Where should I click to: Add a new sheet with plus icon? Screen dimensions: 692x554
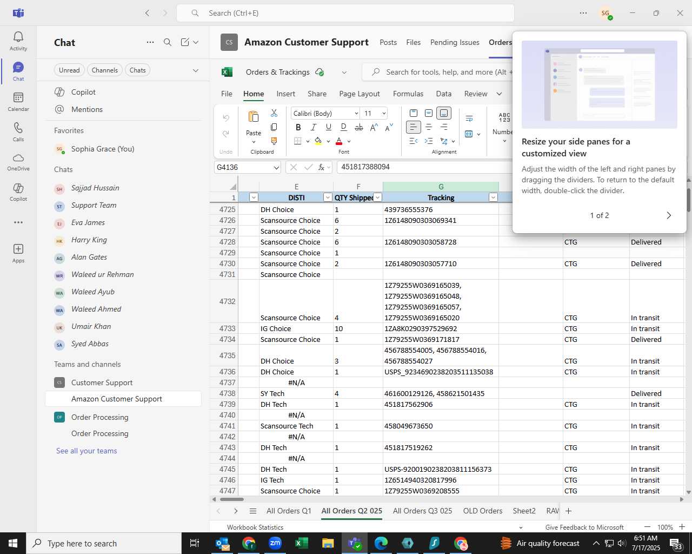tap(568, 511)
